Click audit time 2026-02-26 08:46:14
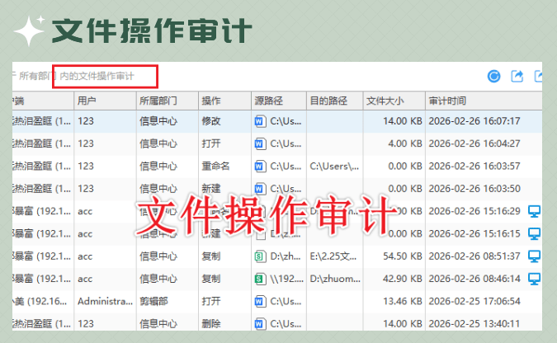 tap(474, 279)
